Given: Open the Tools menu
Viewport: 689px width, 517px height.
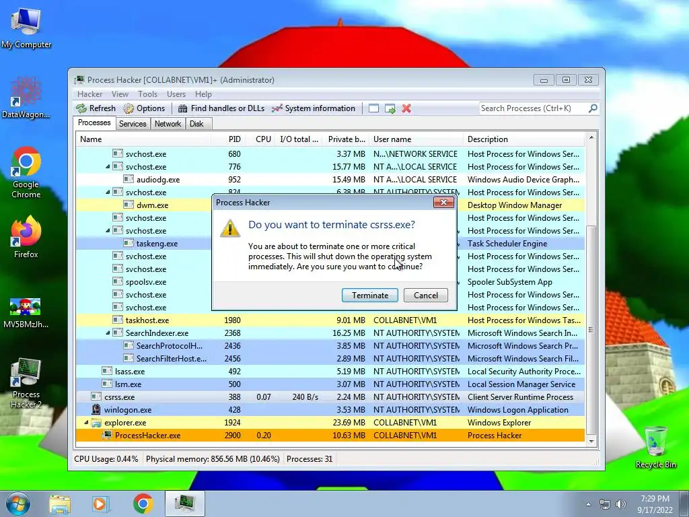Looking at the screenshot, I should point(147,94).
